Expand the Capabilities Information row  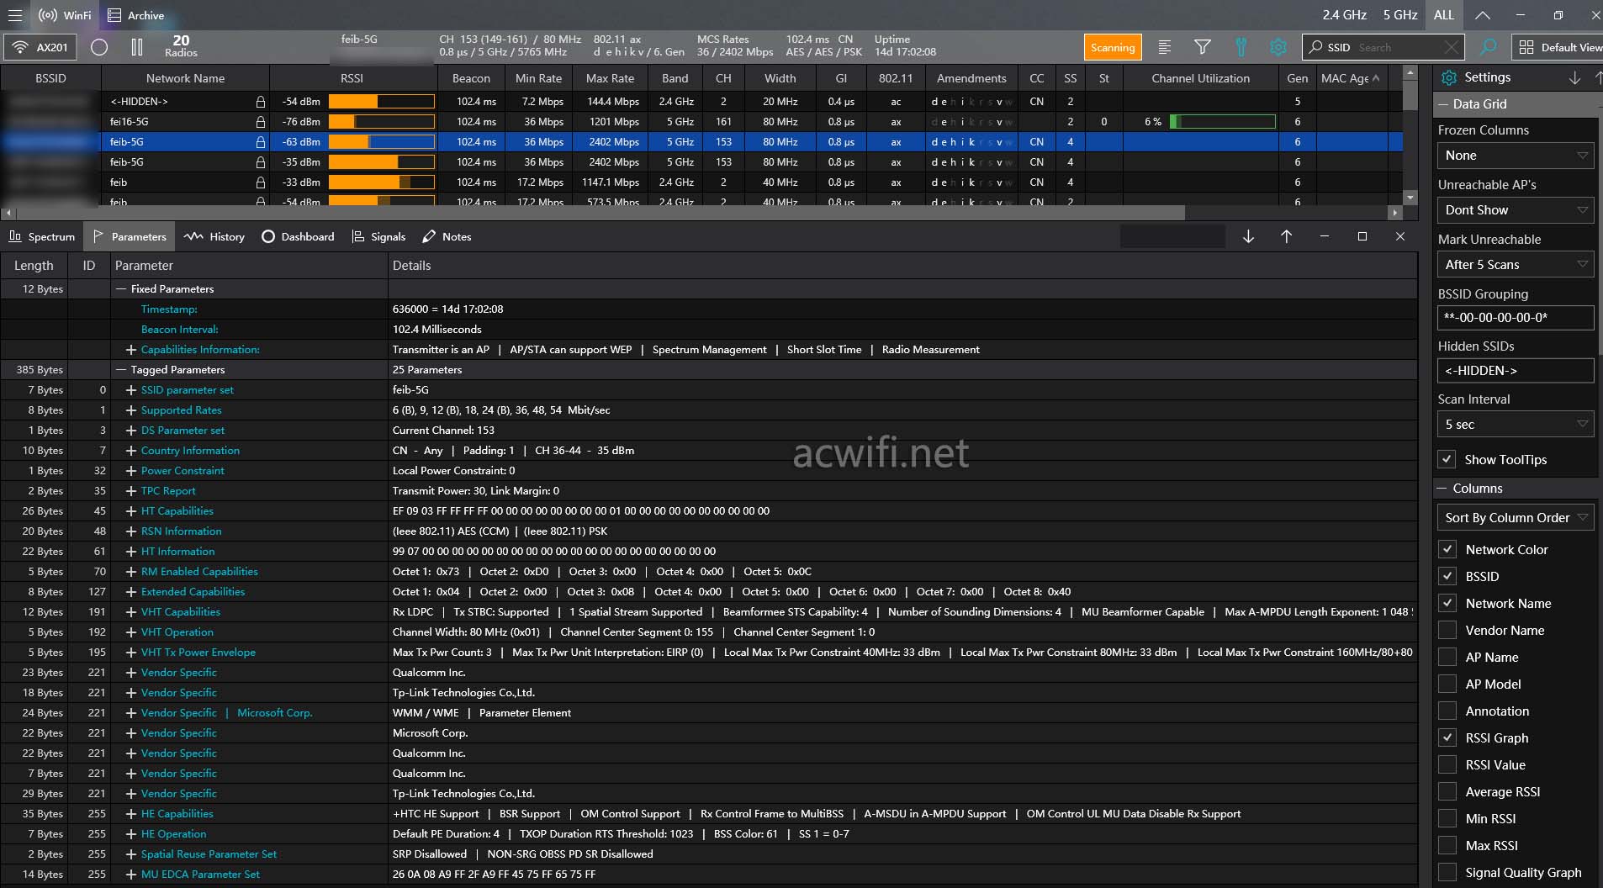[x=130, y=349]
